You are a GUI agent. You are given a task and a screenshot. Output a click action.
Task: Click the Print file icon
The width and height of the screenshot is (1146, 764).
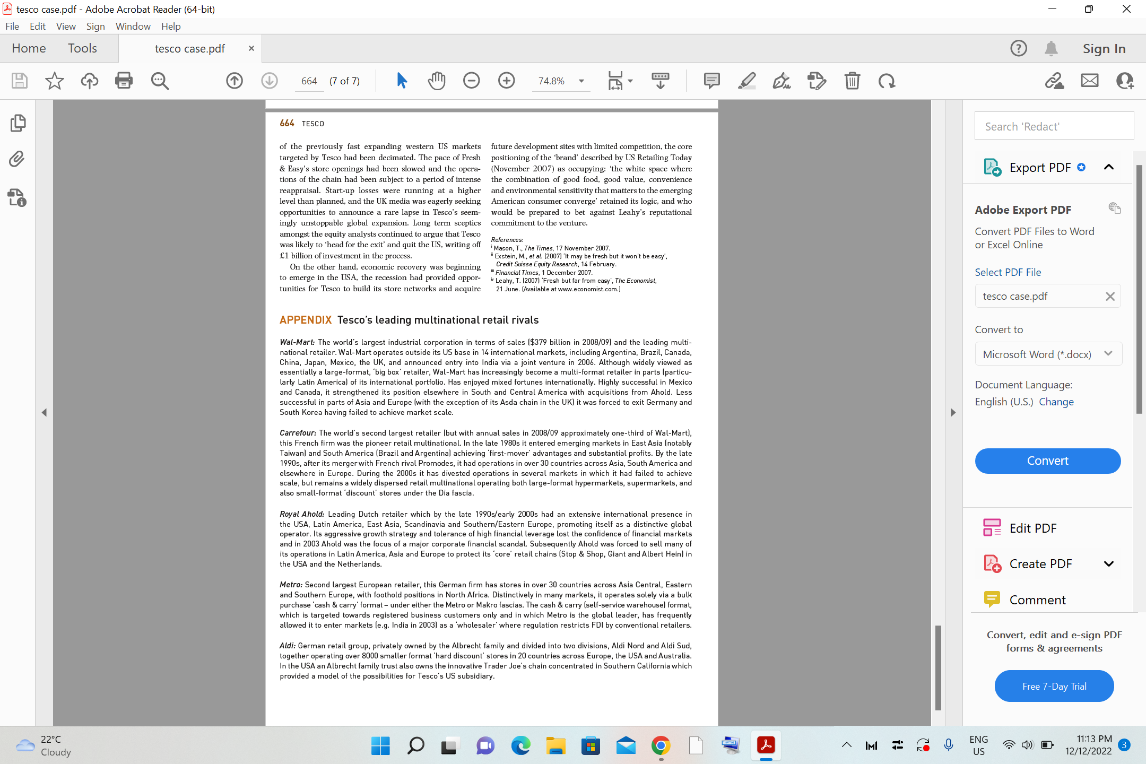click(x=124, y=81)
